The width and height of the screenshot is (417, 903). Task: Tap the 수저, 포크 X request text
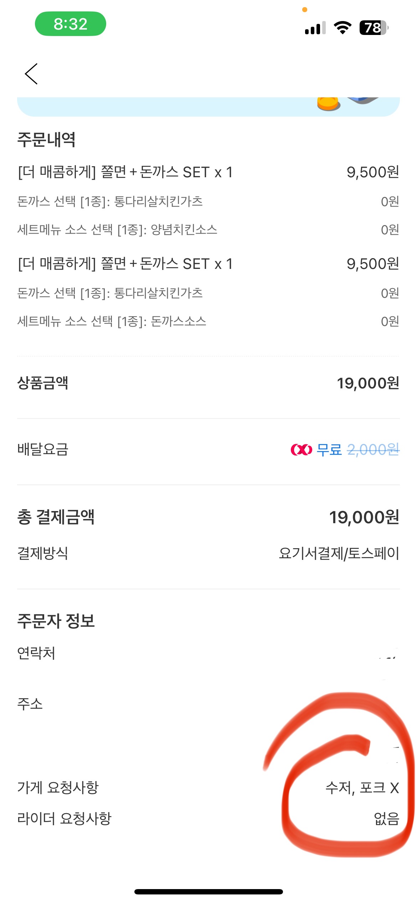[x=362, y=788]
